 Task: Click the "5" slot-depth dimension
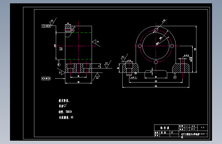pyautogui.click(x=151, y=71)
